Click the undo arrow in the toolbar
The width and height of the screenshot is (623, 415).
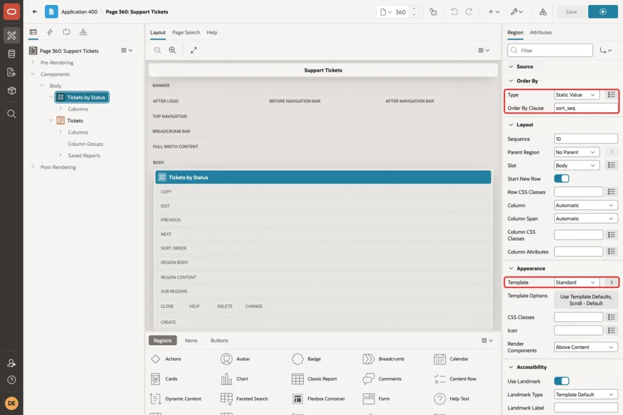click(x=454, y=12)
